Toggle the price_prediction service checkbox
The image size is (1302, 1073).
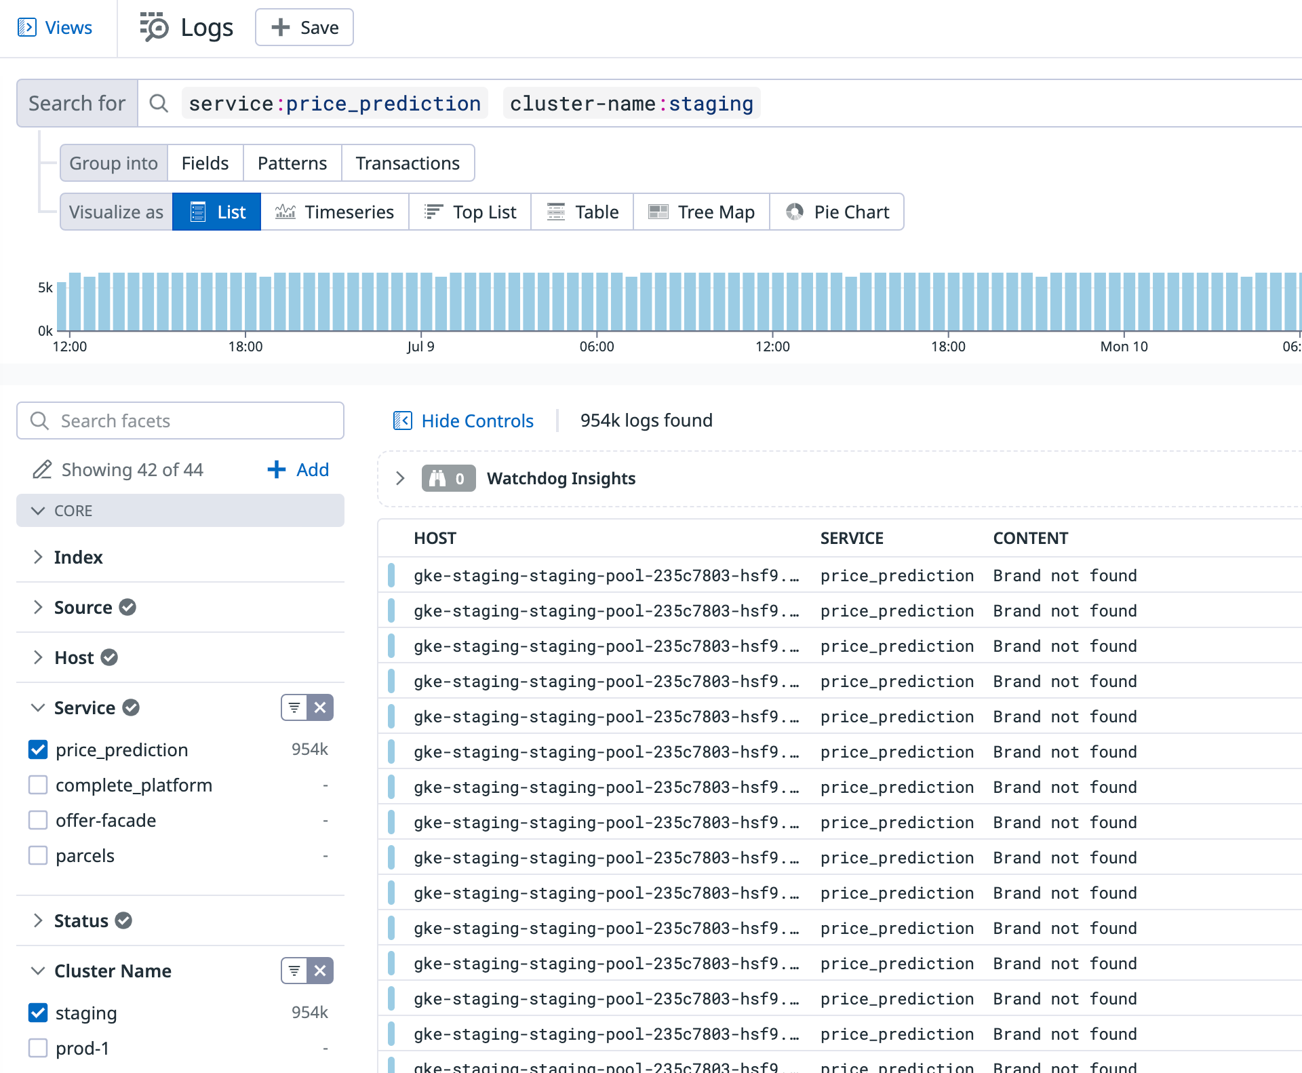click(38, 749)
